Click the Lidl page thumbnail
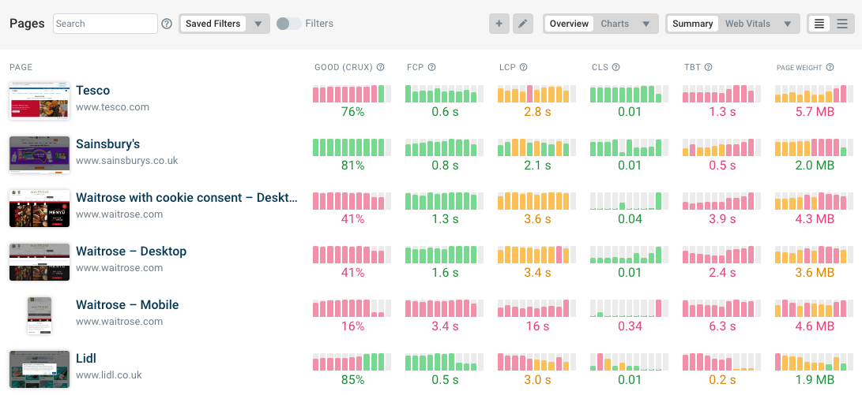This screenshot has height=395, width=862. coord(40,369)
